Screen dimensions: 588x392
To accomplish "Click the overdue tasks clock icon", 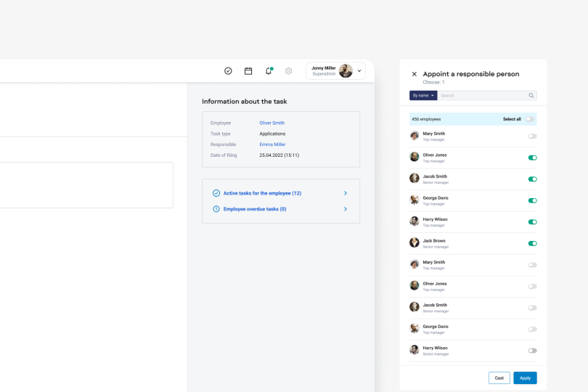I will 216,209.
